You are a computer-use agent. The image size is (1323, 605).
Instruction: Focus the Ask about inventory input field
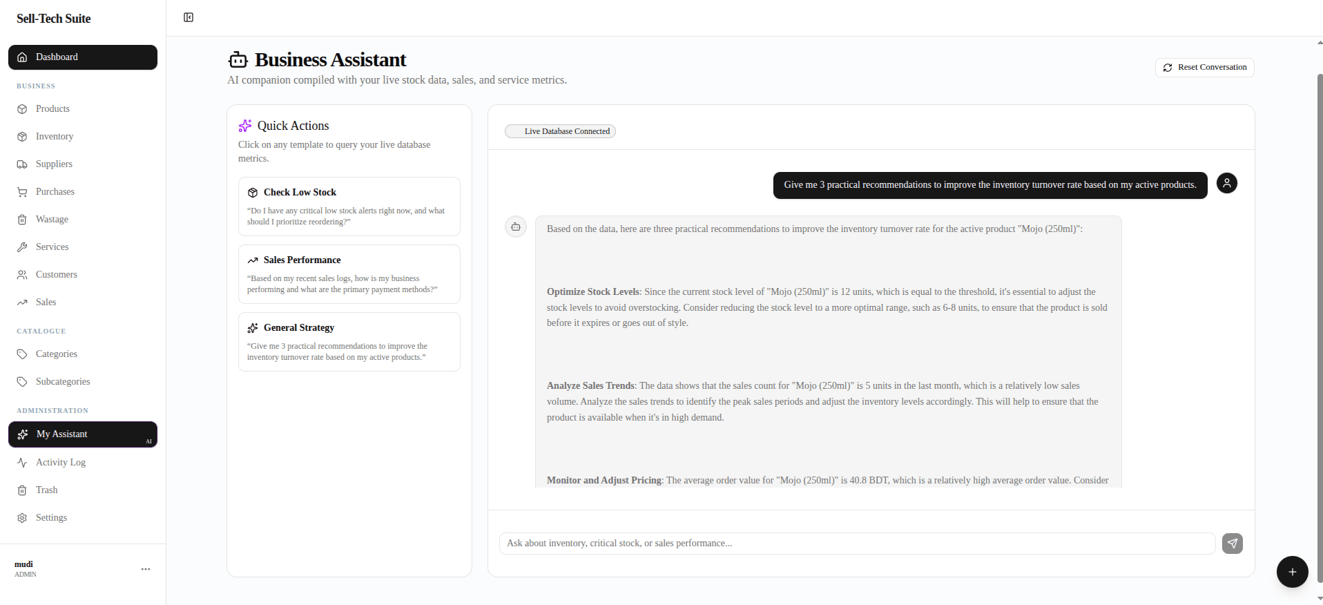(x=857, y=544)
